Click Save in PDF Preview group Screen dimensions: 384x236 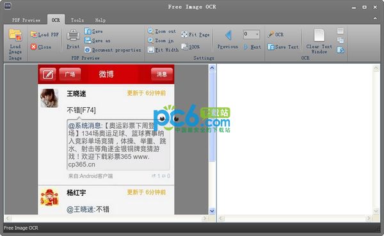93,31
